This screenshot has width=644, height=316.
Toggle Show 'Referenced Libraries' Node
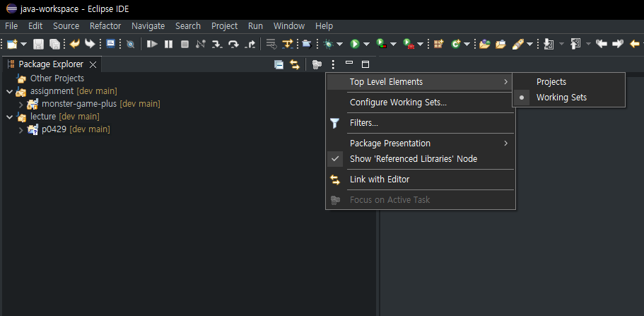pos(420,158)
